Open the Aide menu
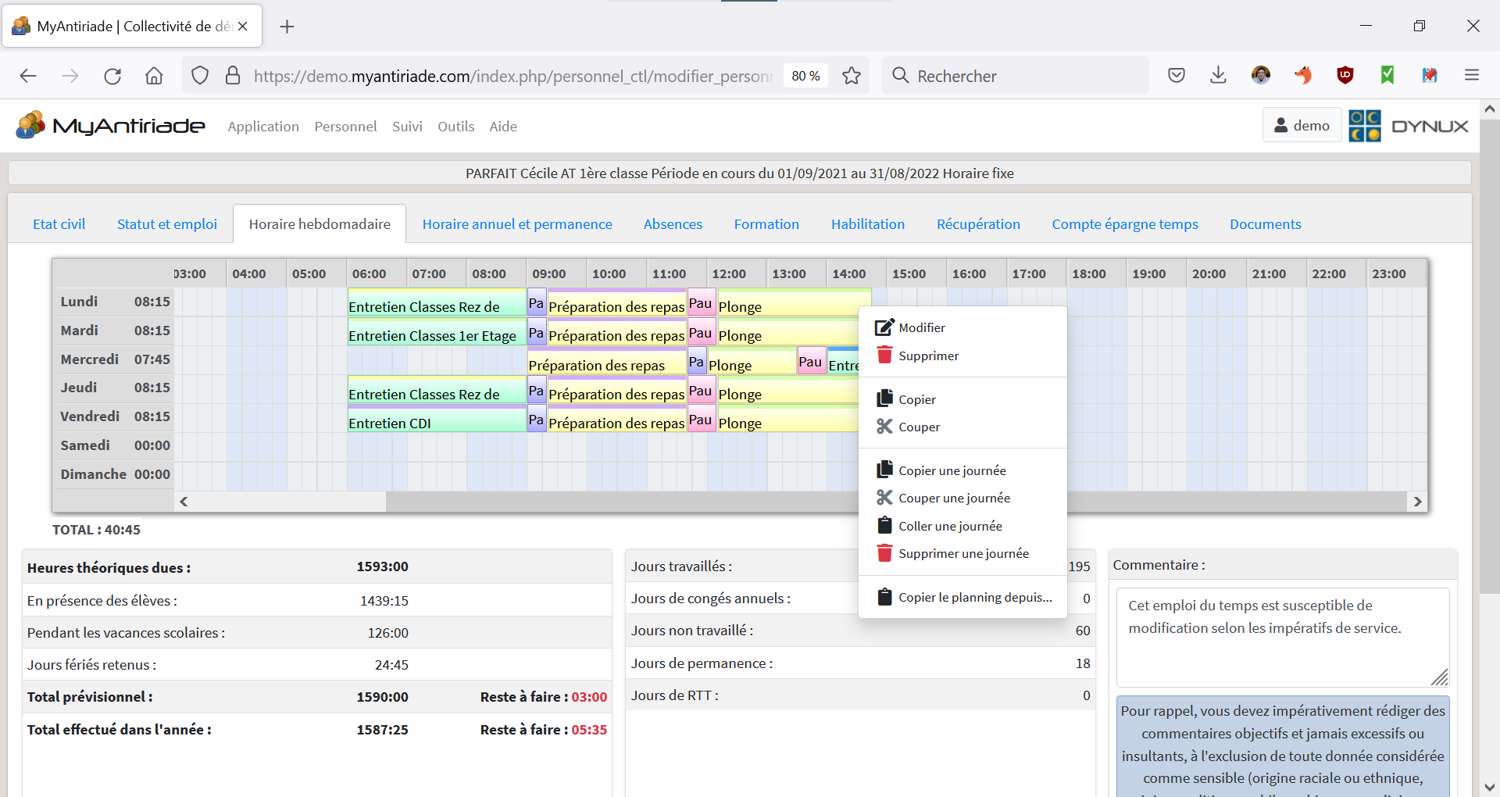1500x797 pixels. click(x=503, y=127)
